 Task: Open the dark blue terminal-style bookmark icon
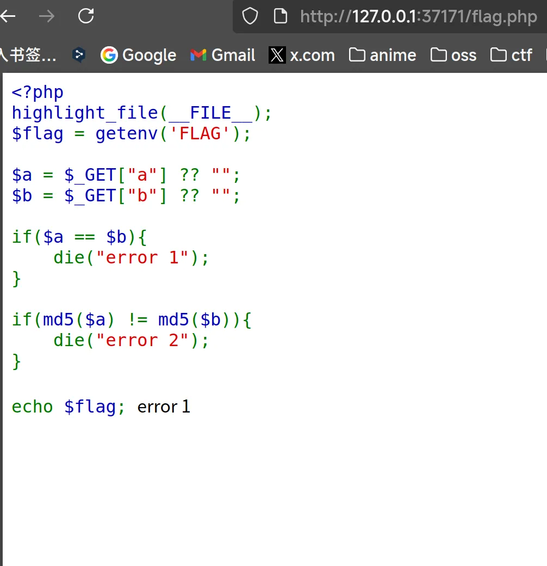point(79,55)
